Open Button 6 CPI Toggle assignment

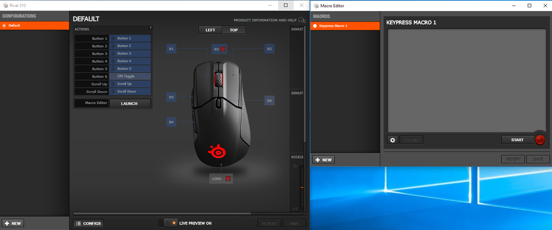point(130,76)
